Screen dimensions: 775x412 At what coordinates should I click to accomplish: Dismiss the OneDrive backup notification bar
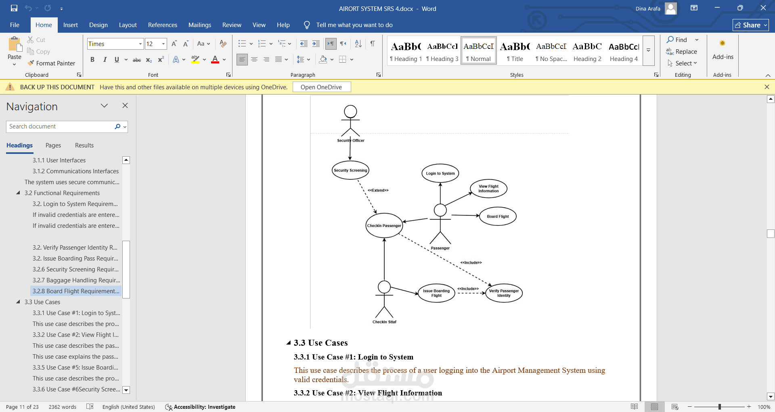pos(767,87)
